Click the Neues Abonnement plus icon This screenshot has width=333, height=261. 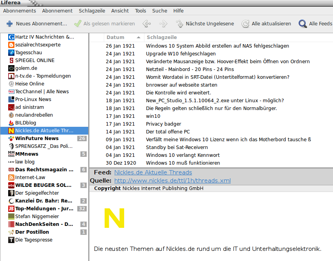(9, 23)
